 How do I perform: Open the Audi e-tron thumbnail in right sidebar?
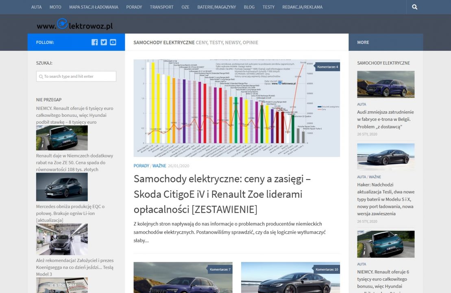pyautogui.click(x=386, y=84)
